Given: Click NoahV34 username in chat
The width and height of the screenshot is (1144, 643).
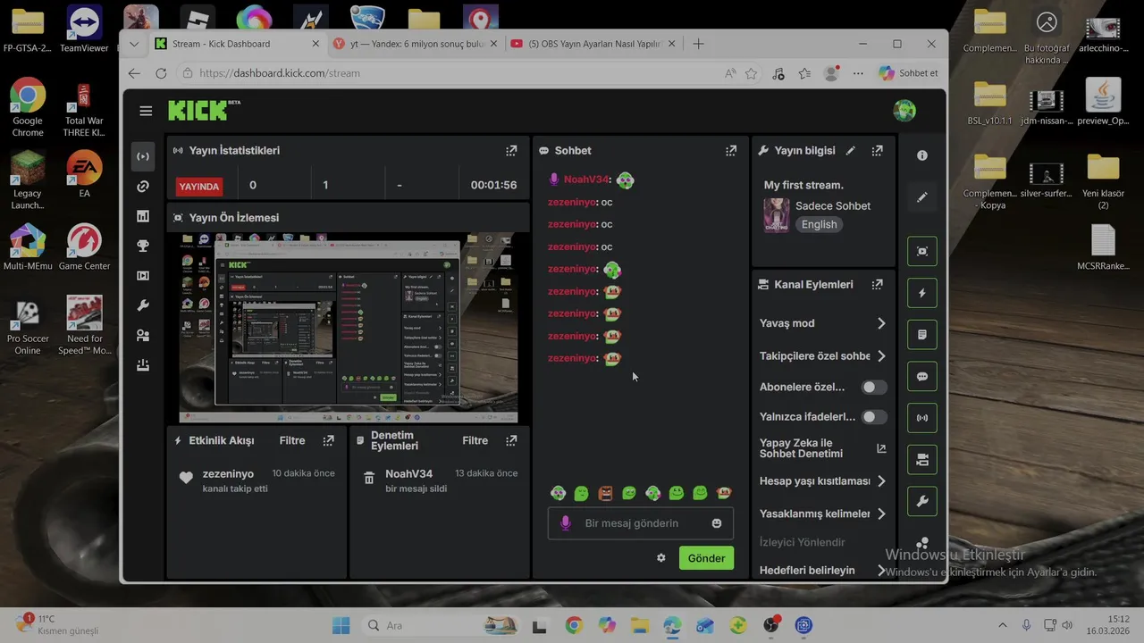Looking at the screenshot, I should tap(585, 180).
